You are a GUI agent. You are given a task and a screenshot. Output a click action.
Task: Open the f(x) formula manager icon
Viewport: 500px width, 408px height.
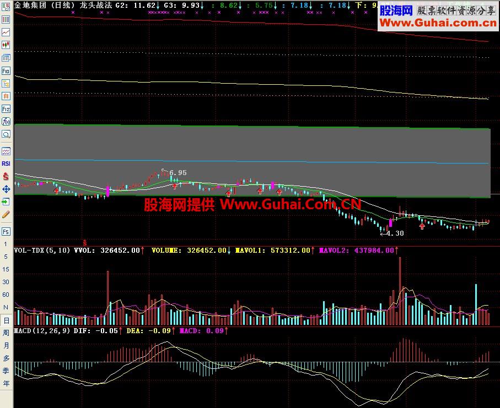(6, 121)
